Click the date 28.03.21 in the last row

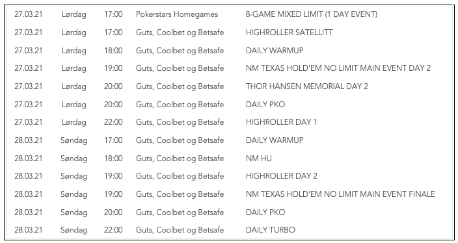tap(29, 230)
